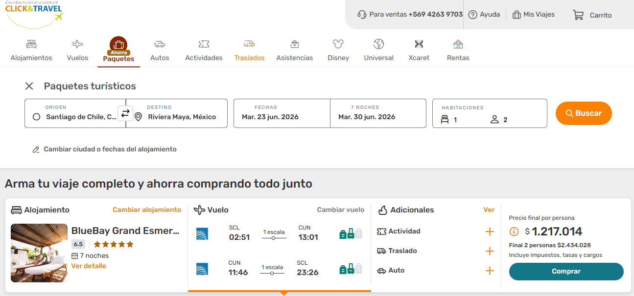Open the Carrito shopping cart icon

click(578, 15)
